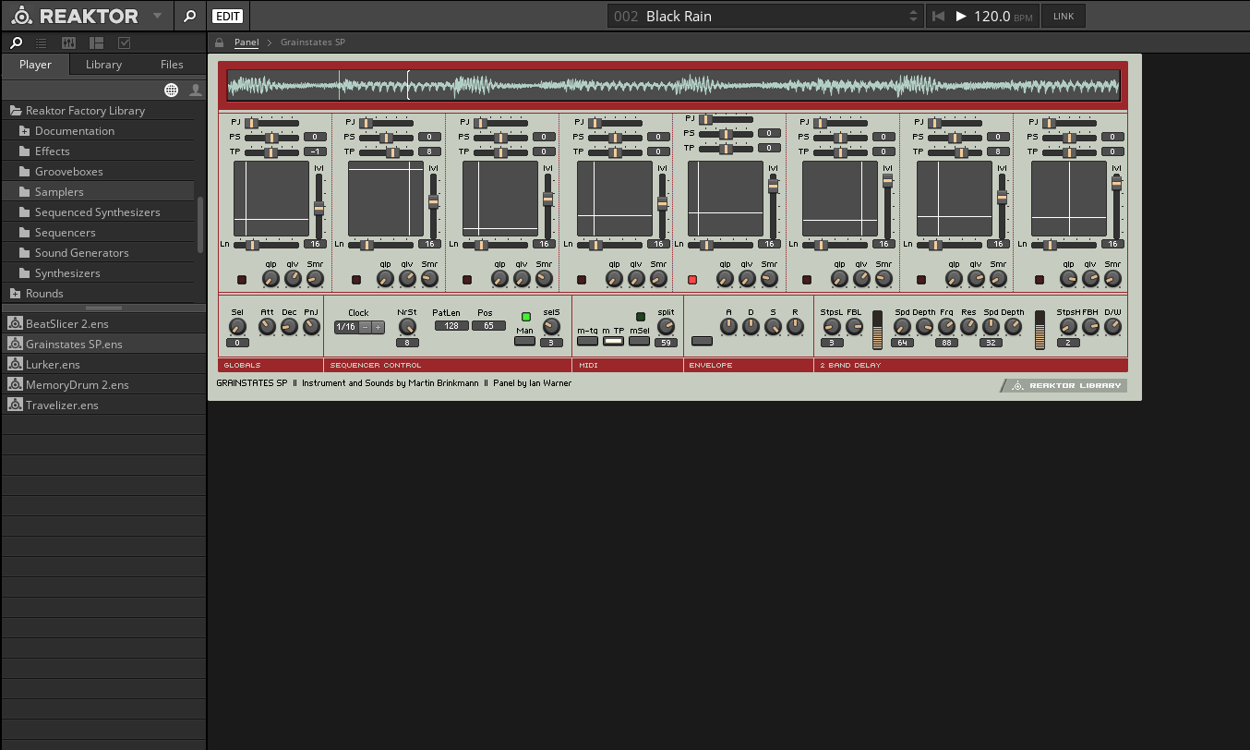This screenshot has height=750, width=1250.
Task: Open the Black Rain snapshot dropdown
Action: coord(764,16)
